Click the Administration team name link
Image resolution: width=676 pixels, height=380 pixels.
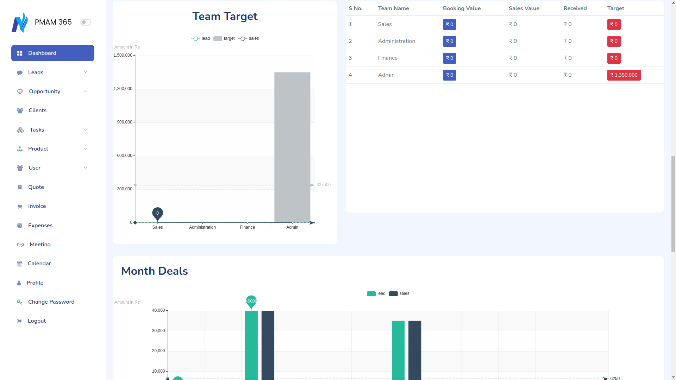tap(396, 41)
